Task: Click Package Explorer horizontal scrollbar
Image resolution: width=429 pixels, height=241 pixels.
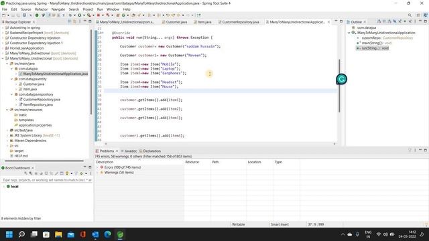Action: click(44, 161)
